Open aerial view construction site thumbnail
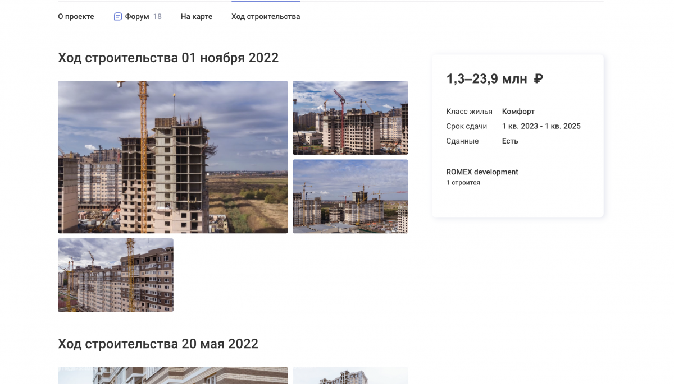 [350, 196]
